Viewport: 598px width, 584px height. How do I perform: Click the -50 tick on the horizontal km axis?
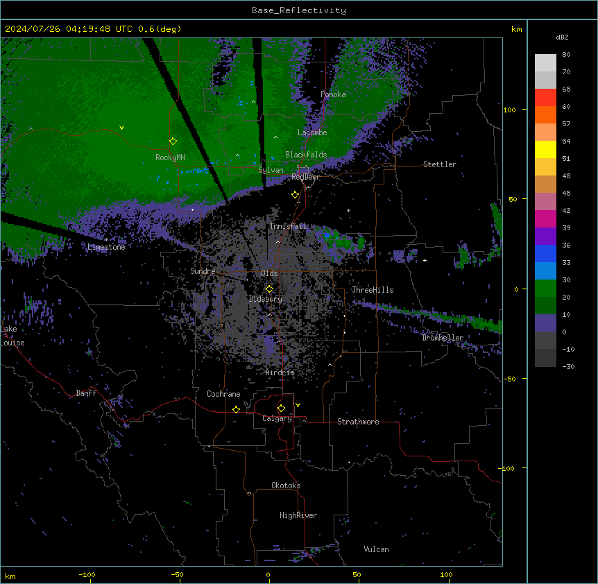[x=177, y=574]
